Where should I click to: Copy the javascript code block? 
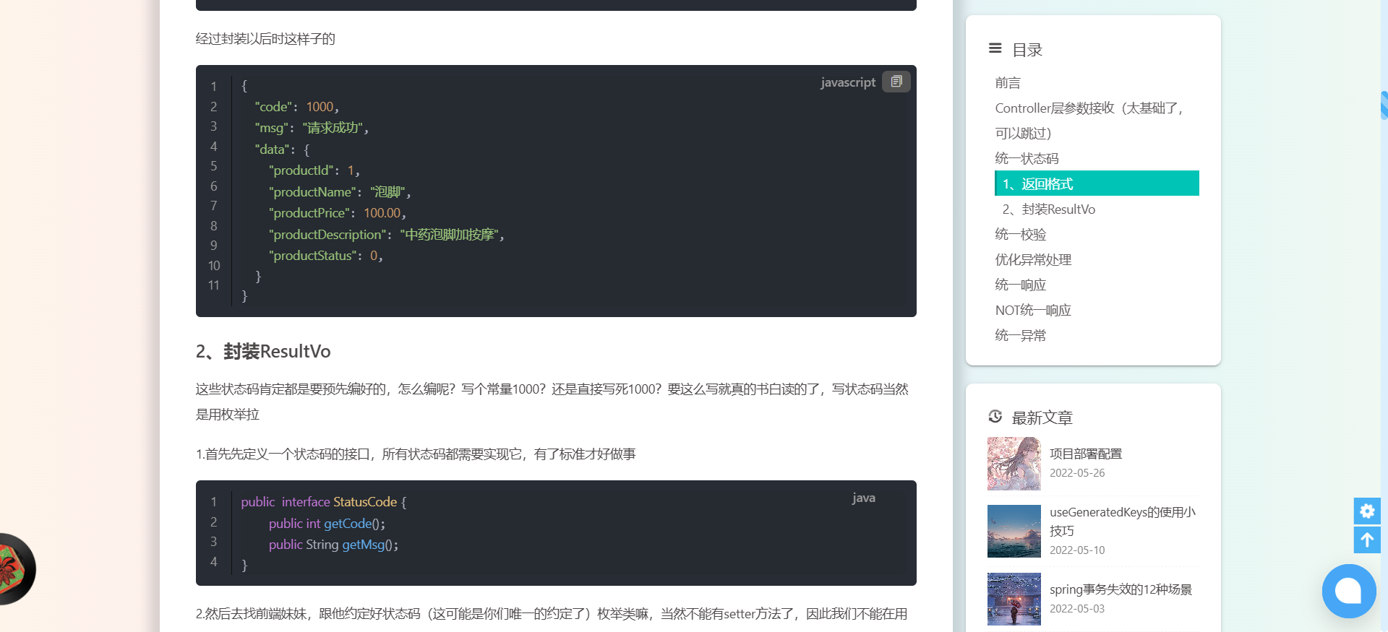point(896,82)
